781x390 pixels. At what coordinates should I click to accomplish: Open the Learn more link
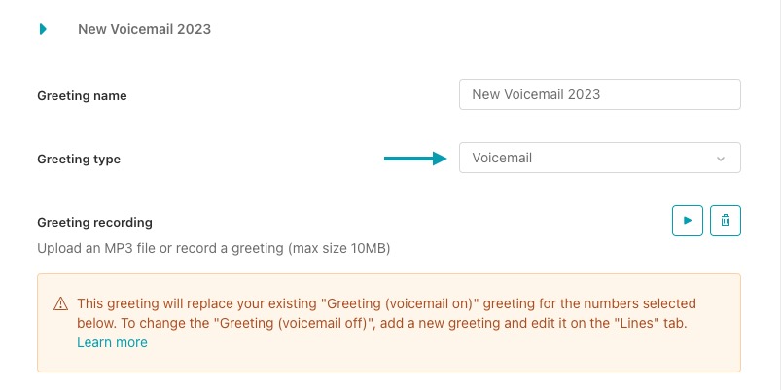tap(112, 342)
